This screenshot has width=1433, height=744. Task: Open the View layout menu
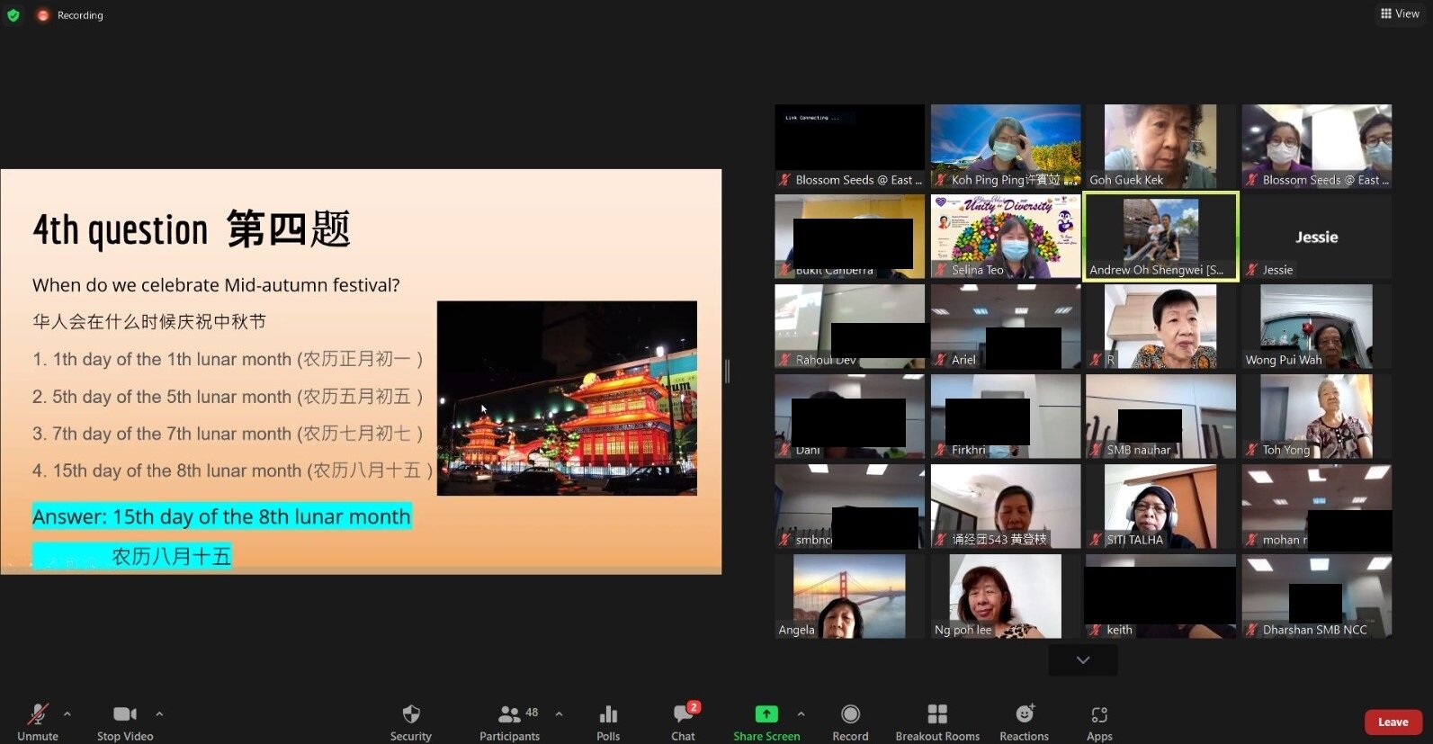(1401, 13)
